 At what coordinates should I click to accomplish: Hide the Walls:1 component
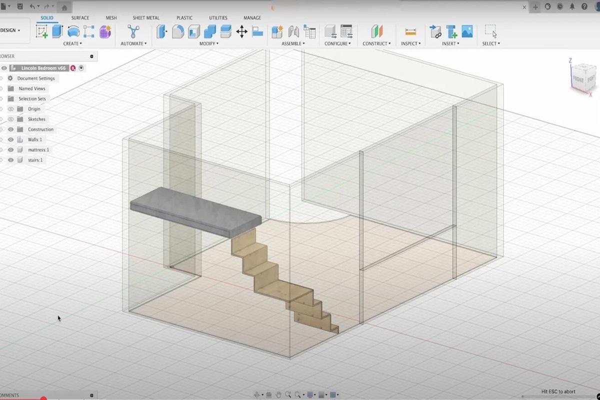pos(10,139)
